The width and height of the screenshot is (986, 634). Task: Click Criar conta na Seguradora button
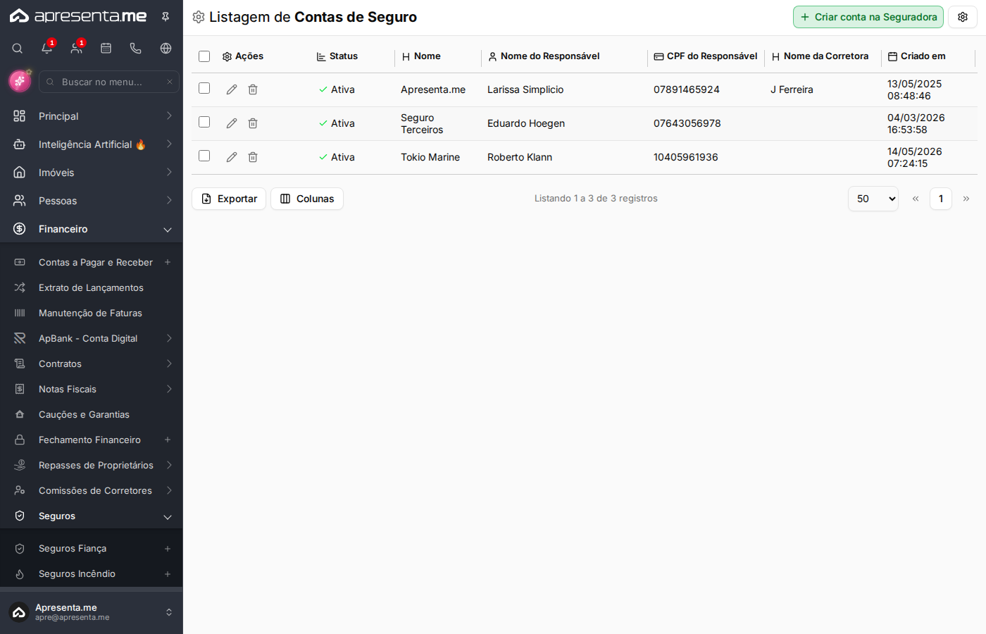868,17
